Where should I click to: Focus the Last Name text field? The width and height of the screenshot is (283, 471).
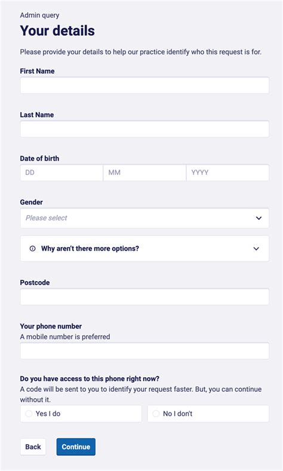click(x=144, y=129)
